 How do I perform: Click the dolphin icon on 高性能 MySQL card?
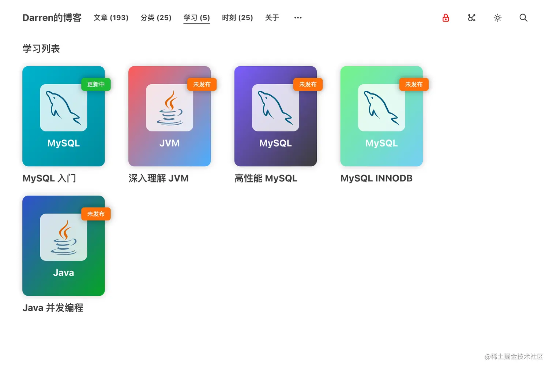(x=275, y=108)
